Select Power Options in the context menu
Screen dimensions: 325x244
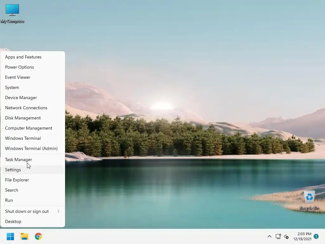[33, 67]
